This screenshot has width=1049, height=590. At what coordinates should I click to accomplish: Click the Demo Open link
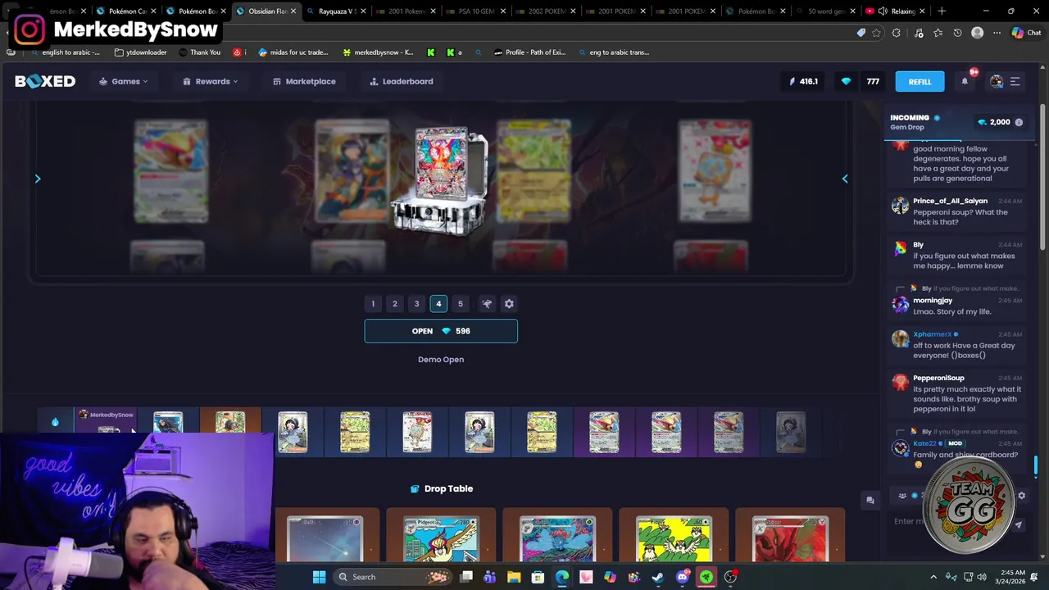[x=441, y=360]
